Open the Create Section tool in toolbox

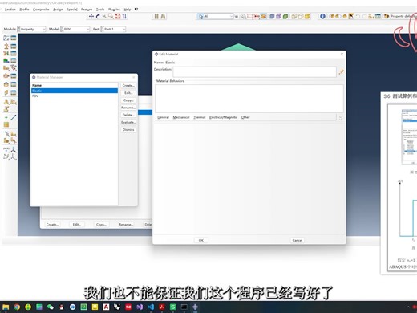[x=6, y=46]
